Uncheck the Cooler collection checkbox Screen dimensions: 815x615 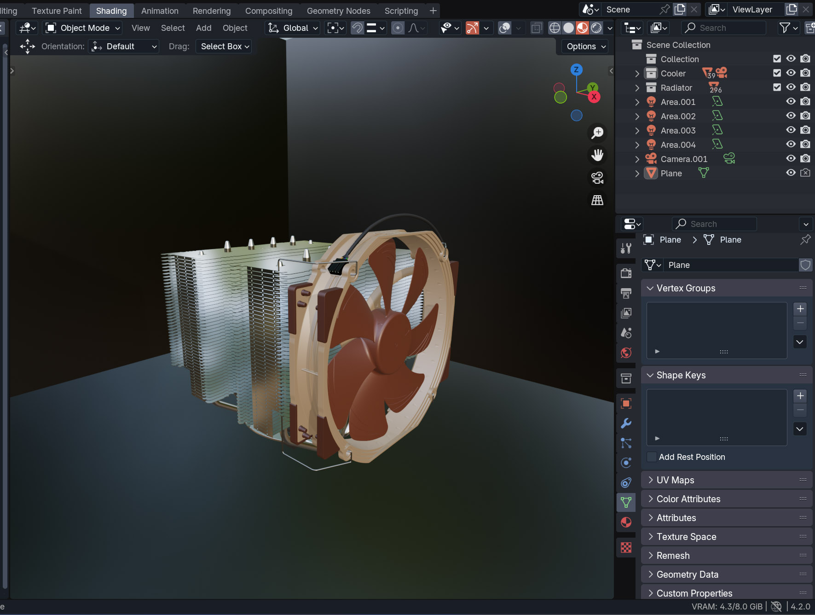coord(777,73)
